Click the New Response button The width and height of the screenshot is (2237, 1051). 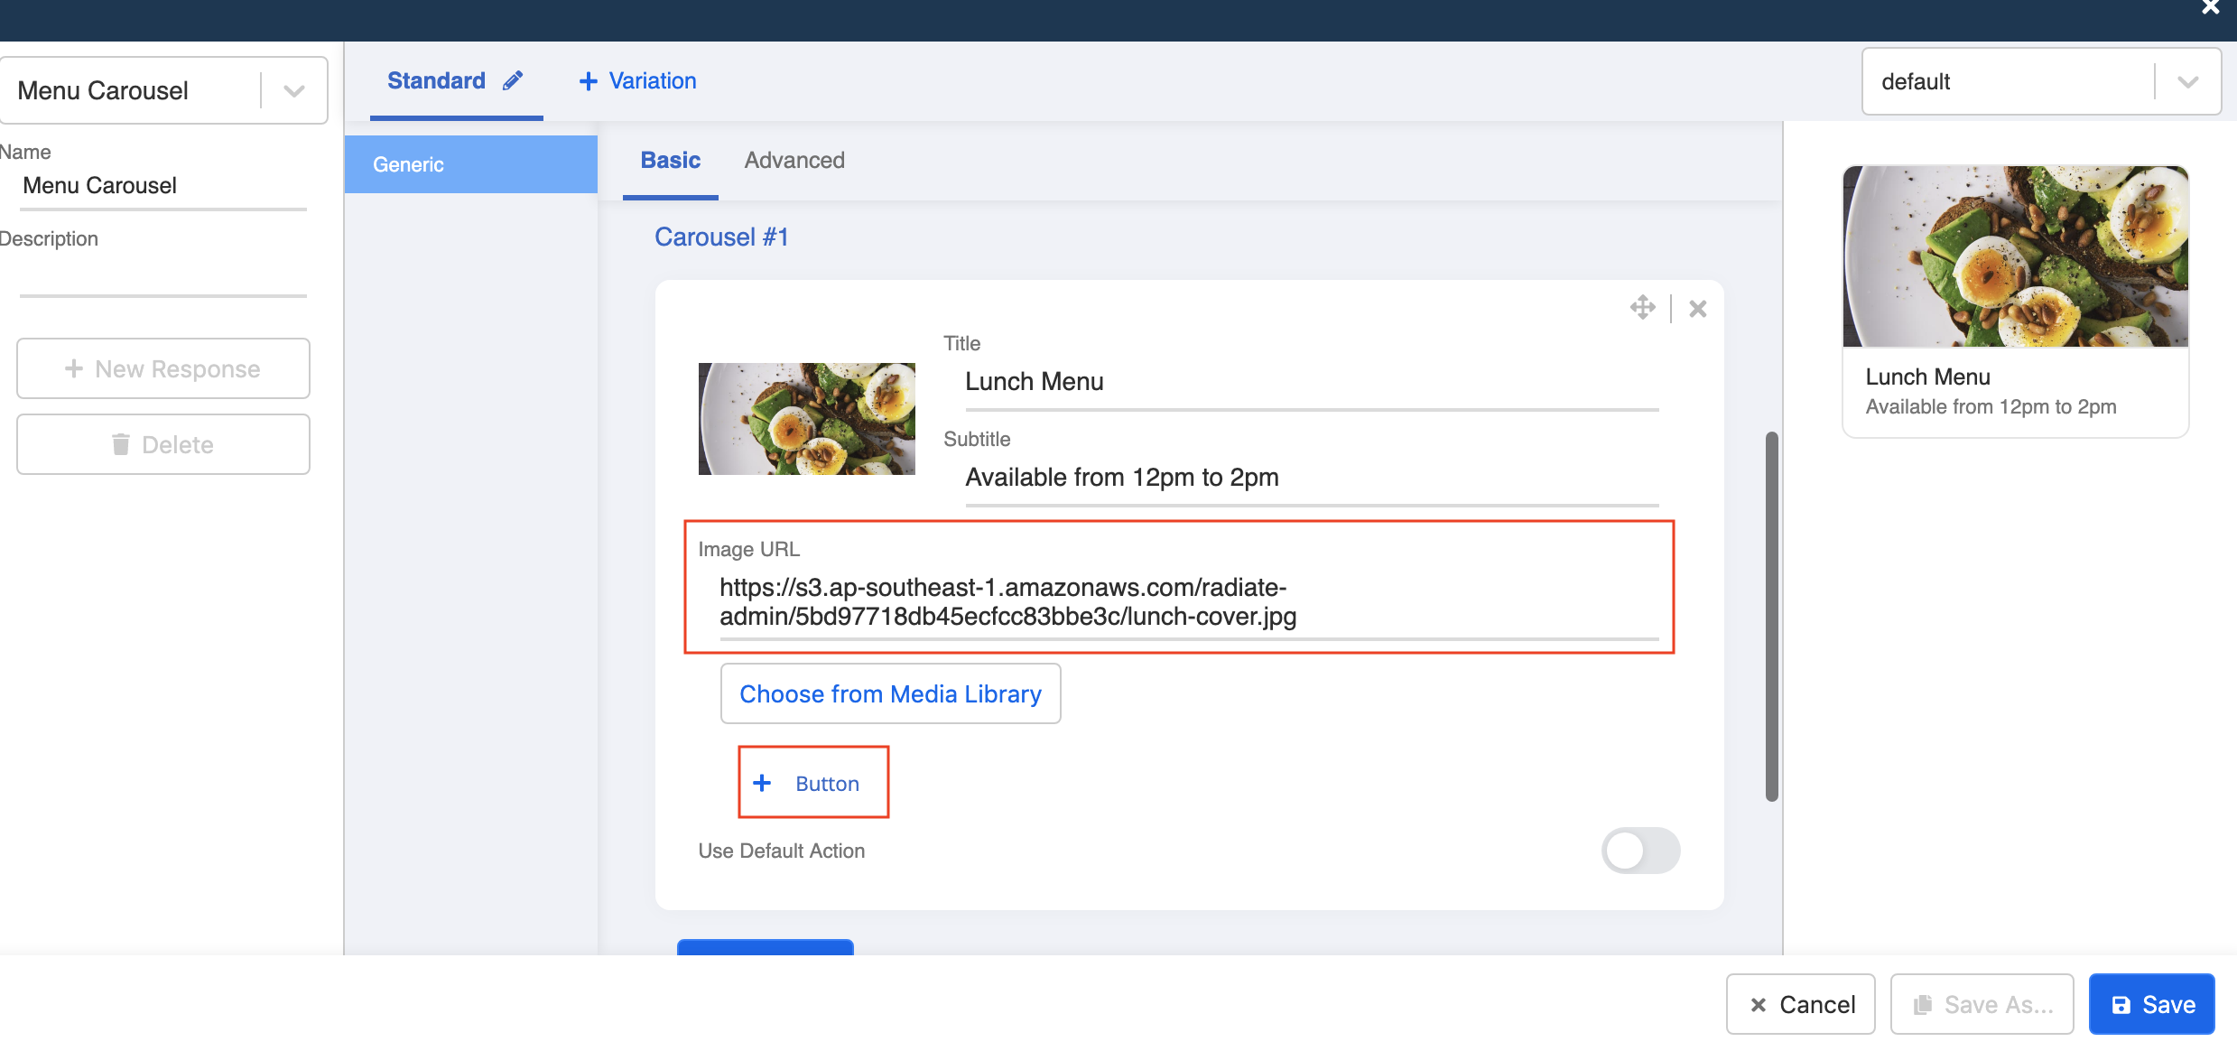point(163,368)
